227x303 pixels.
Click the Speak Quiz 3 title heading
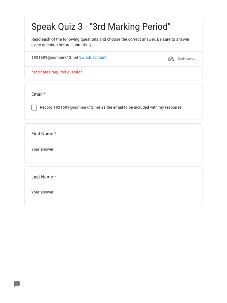coord(101,27)
